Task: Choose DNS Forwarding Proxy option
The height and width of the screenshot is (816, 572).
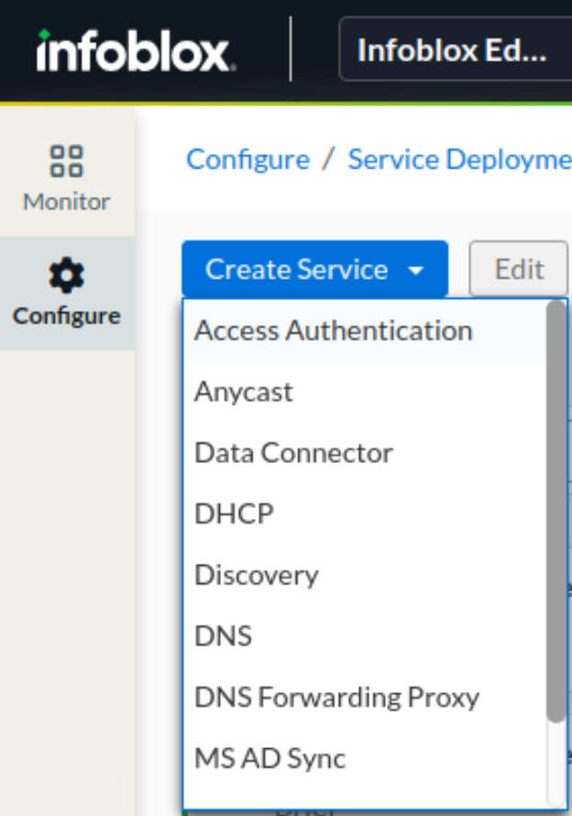Action: click(336, 698)
